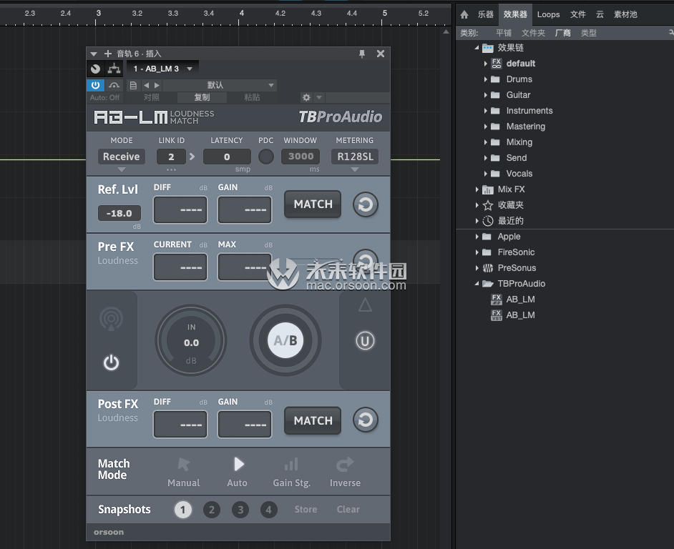Click the link broadcast antenna icon
Viewport: 674px width, 549px height.
(111, 319)
